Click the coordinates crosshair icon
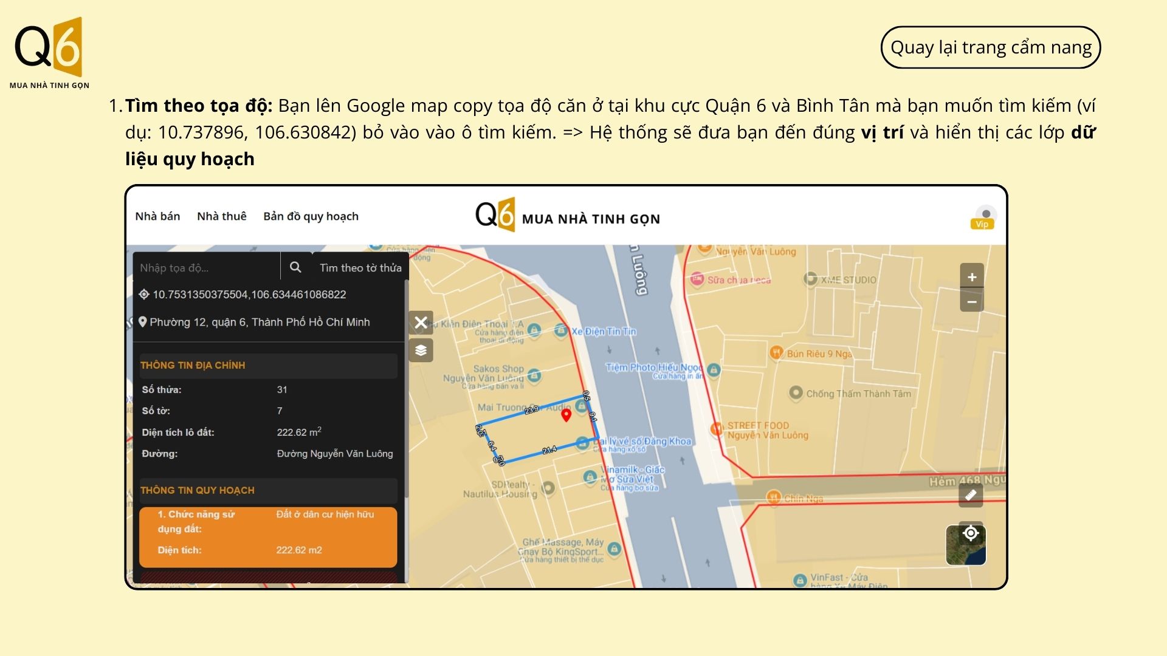This screenshot has width=1167, height=656. coord(144,295)
